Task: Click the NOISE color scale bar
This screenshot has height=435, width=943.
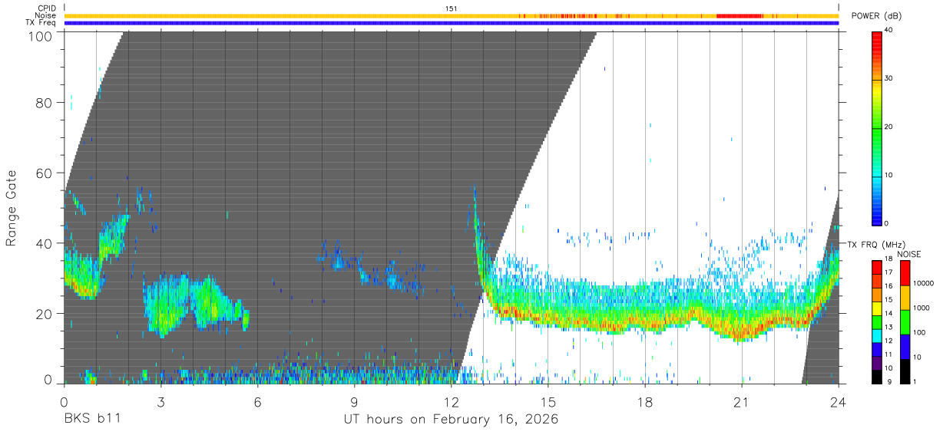Action: click(x=904, y=321)
